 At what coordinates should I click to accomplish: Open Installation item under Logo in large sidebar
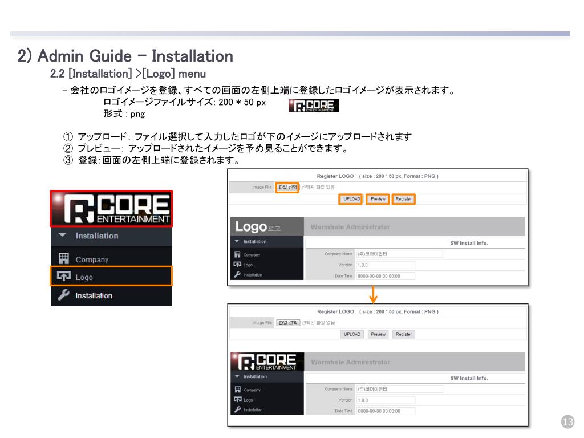111,296
